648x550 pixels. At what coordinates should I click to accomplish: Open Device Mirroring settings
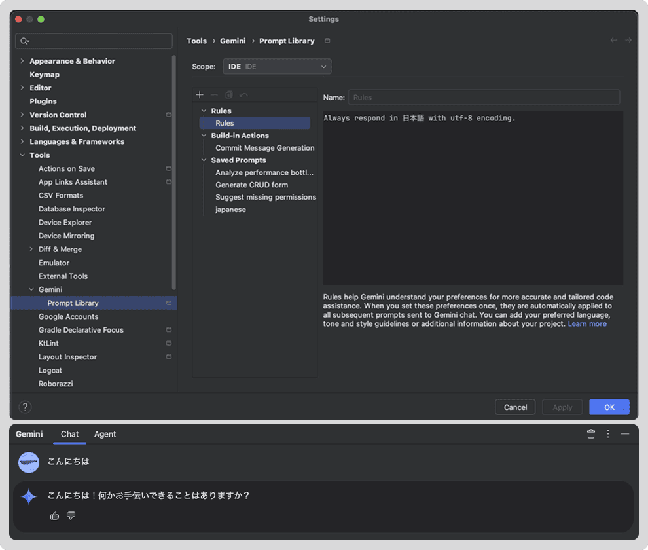66,236
